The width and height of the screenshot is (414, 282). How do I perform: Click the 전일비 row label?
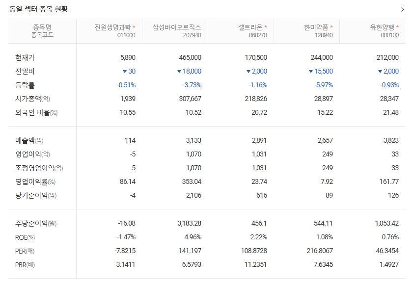coord(25,72)
